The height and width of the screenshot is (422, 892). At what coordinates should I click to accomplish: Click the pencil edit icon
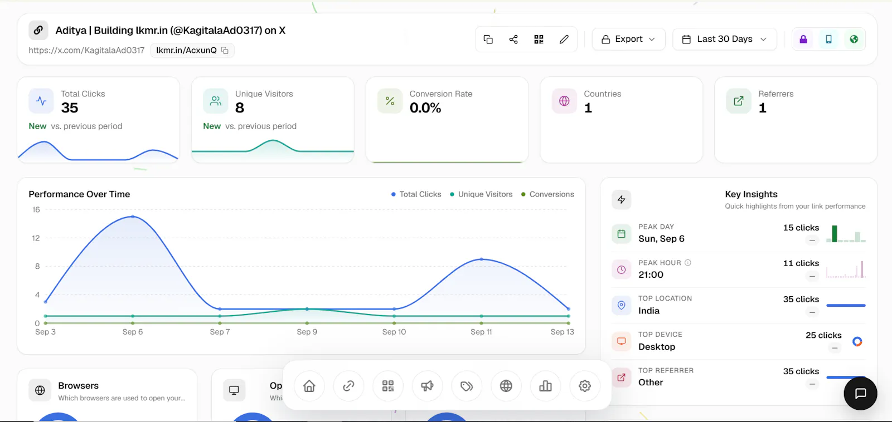(x=564, y=39)
